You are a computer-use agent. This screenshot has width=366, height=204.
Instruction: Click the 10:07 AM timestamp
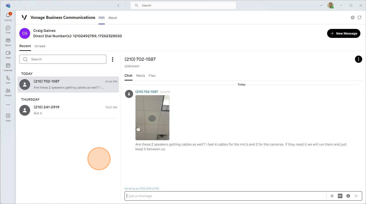111,107
